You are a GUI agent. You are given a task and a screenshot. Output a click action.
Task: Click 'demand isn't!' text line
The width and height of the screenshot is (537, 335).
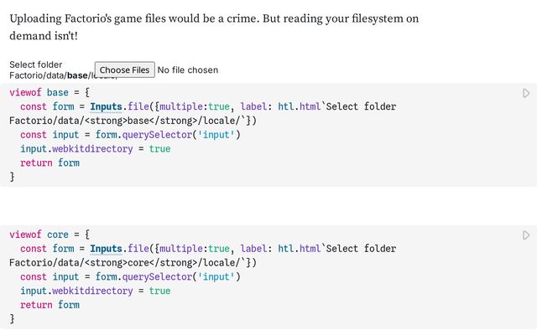pos(44,35)
